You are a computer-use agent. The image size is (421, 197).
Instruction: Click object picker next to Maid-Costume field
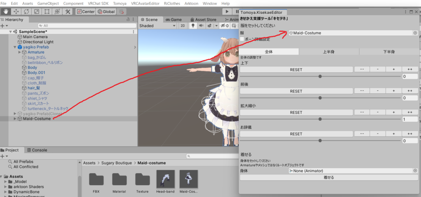415,33
